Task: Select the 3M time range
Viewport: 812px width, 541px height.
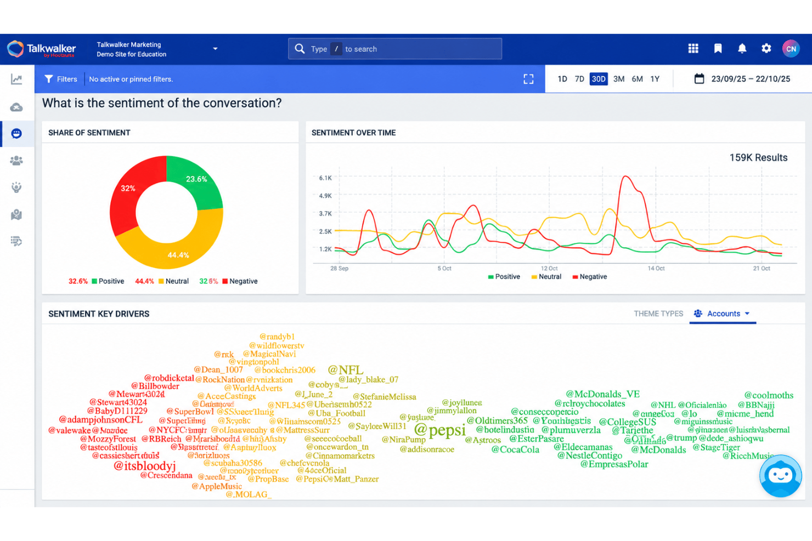Action: [x=619, y=79]
